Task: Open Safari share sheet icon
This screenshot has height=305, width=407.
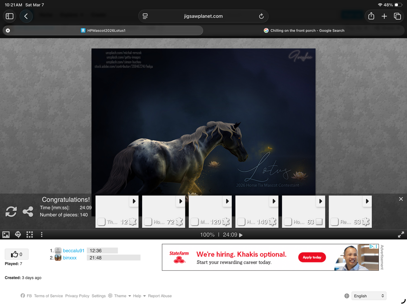Action: [371, 16]
